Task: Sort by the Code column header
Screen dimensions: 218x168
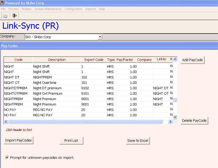Action: (18, 60)
